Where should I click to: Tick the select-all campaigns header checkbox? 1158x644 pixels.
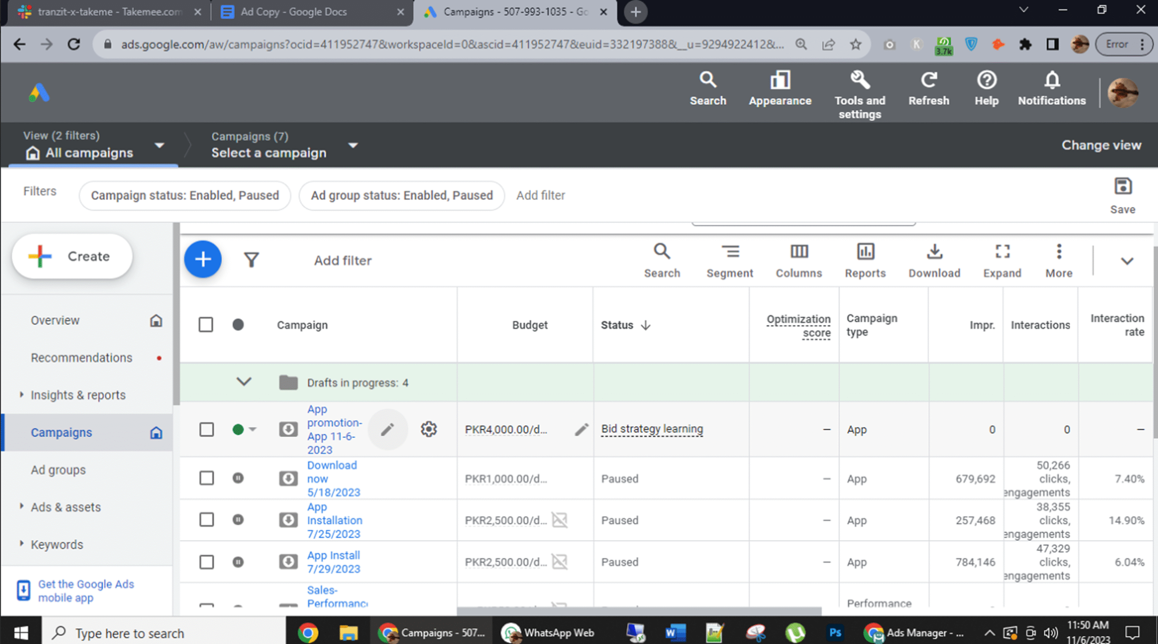coord(206,324)
